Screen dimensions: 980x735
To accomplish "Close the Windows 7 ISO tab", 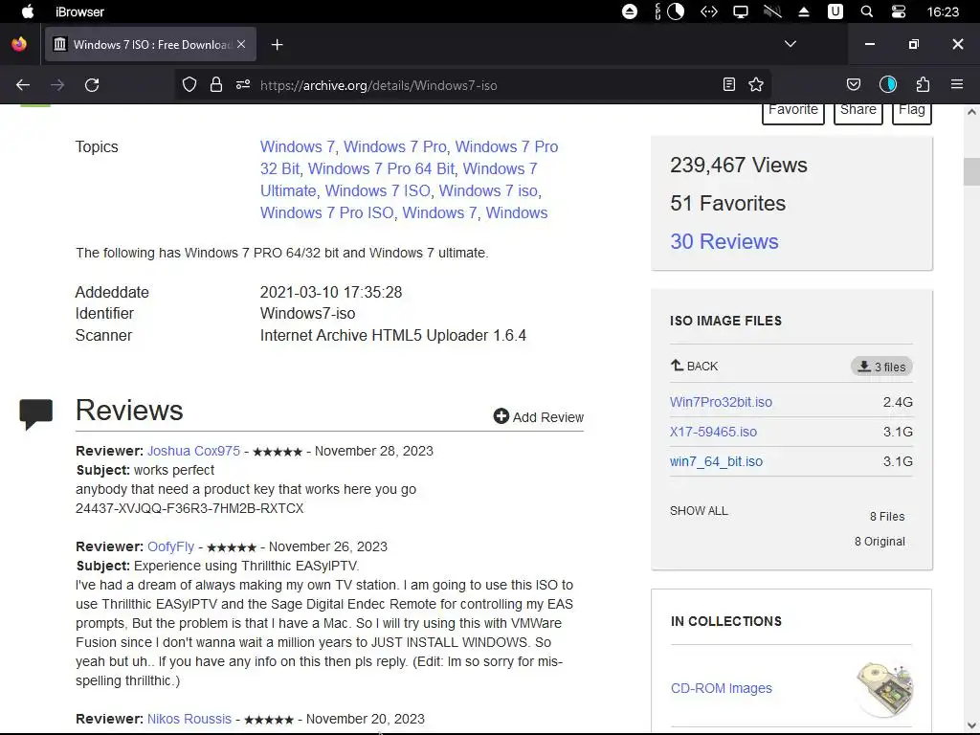I will click(241, 44).
